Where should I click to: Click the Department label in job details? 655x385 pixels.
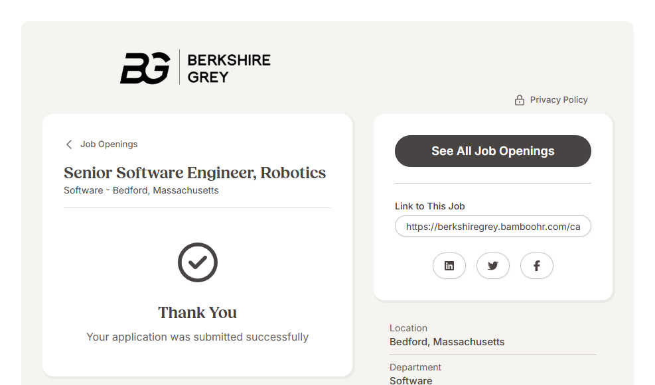[415, 367]
